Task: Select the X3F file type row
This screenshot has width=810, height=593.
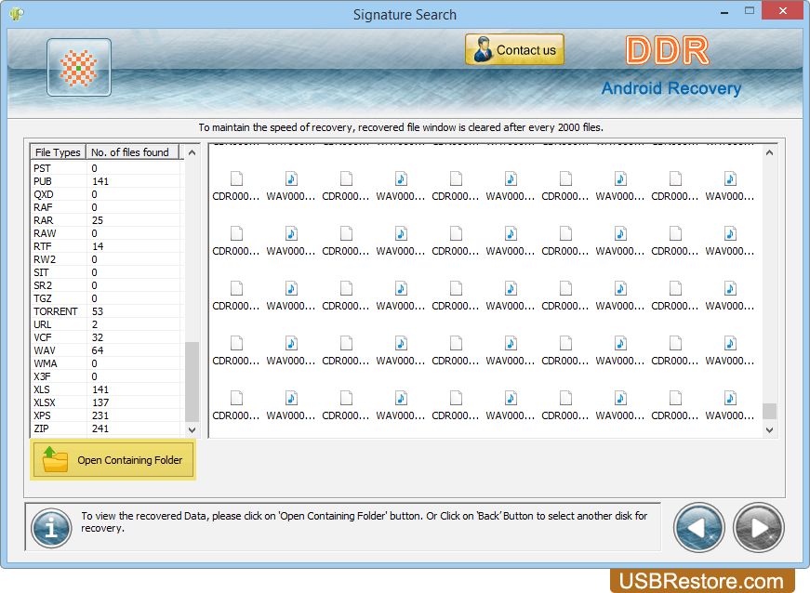Action: tap(106, 376)
